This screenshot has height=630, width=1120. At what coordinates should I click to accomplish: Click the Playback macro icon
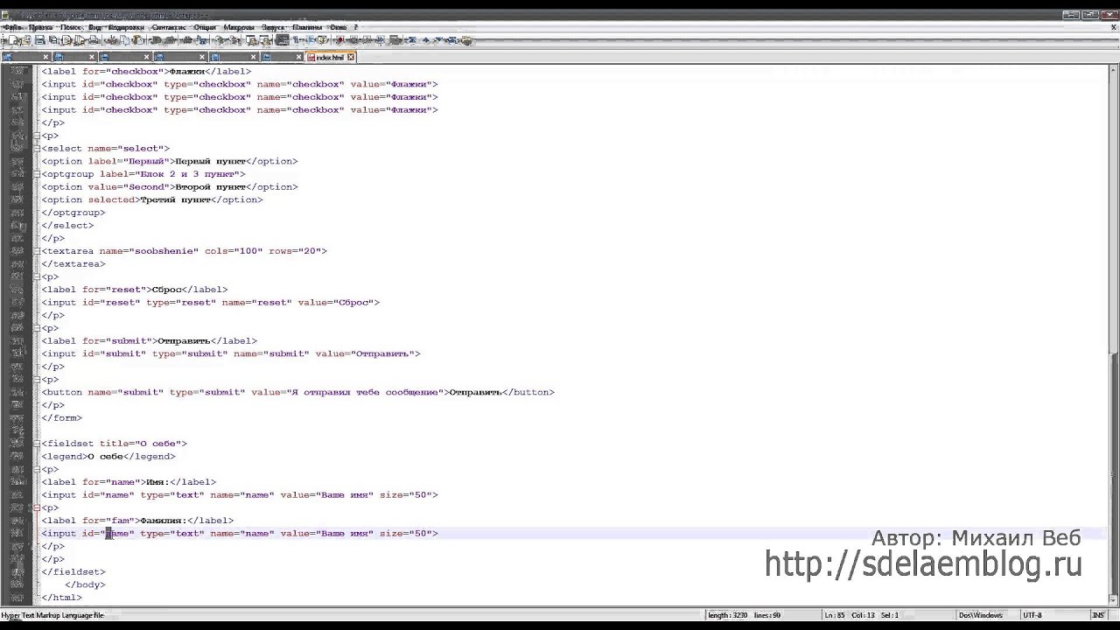(x=367, y=40)
